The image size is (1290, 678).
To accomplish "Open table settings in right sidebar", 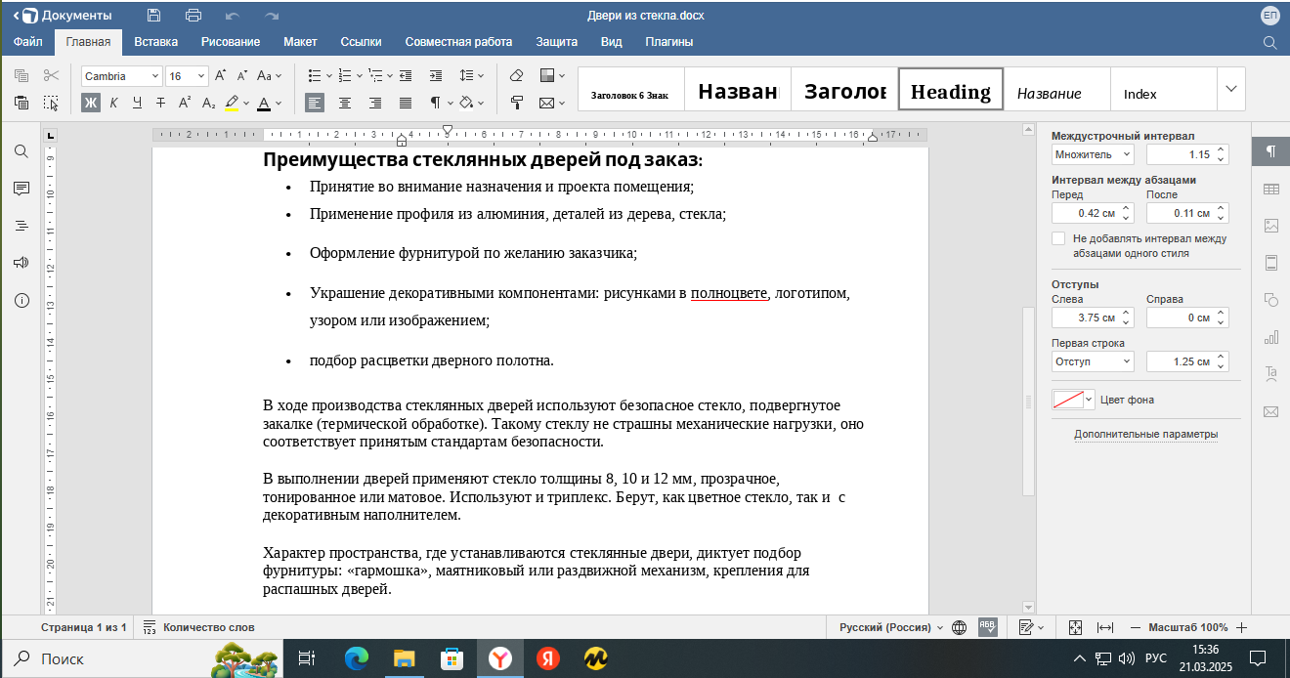I will click(1270, 189).
